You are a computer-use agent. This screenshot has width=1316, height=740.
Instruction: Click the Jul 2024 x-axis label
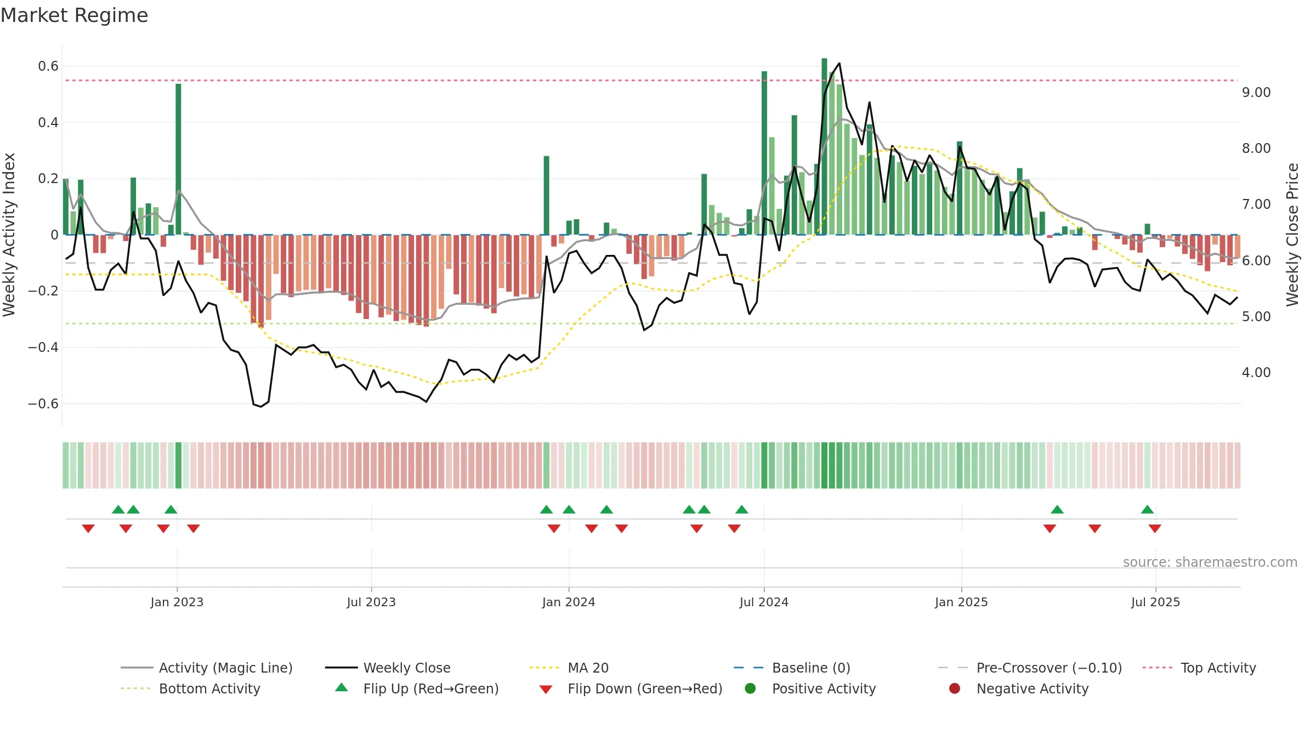click(764, 602)
